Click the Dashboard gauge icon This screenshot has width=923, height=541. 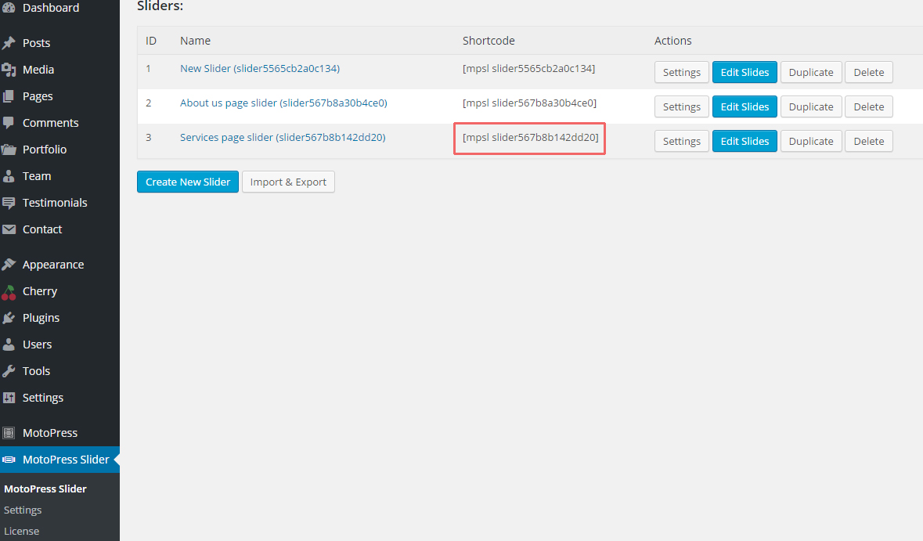[x=9, y=8]
